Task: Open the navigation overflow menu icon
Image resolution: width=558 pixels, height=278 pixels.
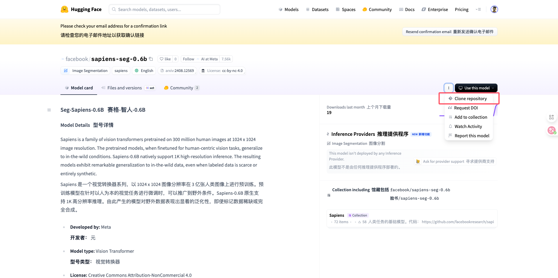Action: [478, 10]
